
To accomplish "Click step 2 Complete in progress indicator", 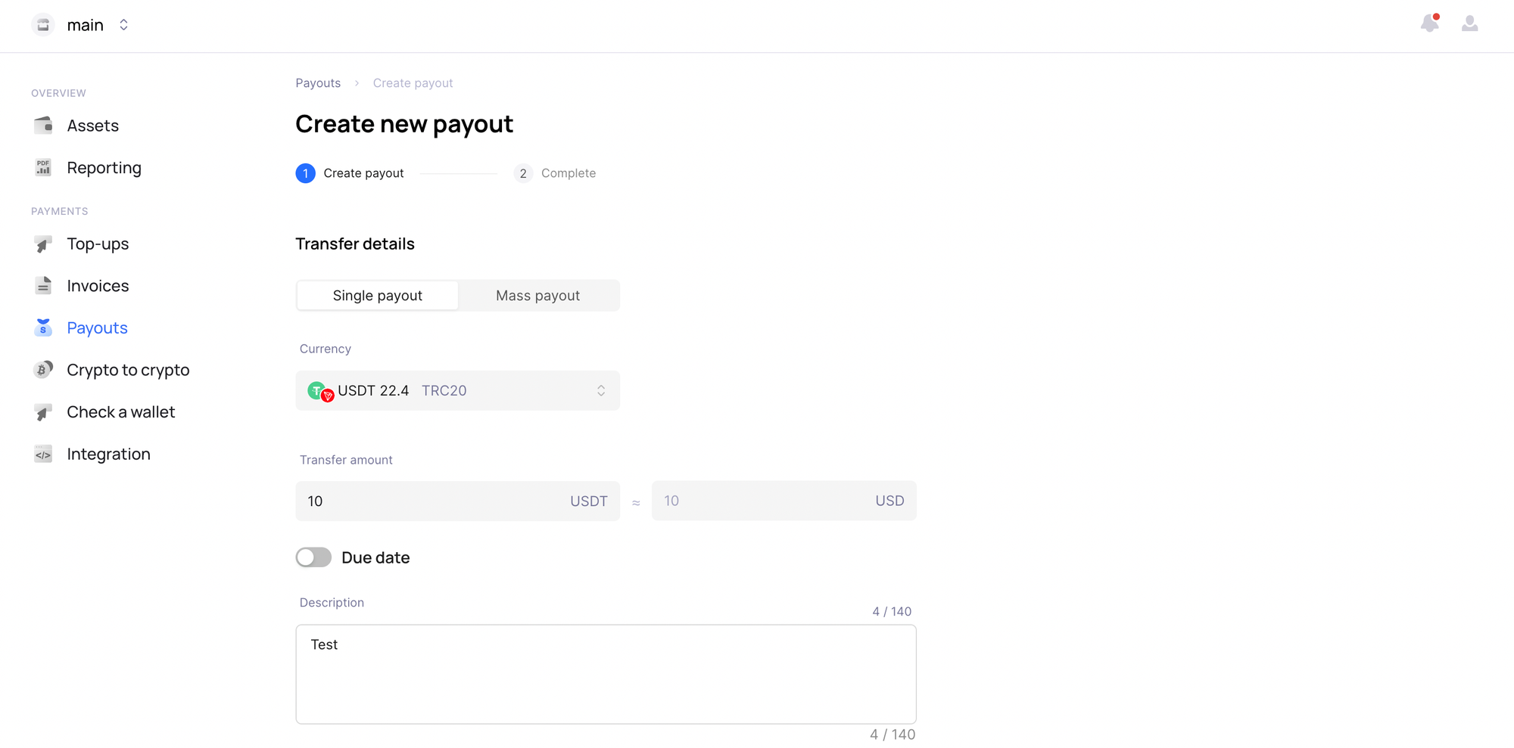I will click(x=555, y=173).
